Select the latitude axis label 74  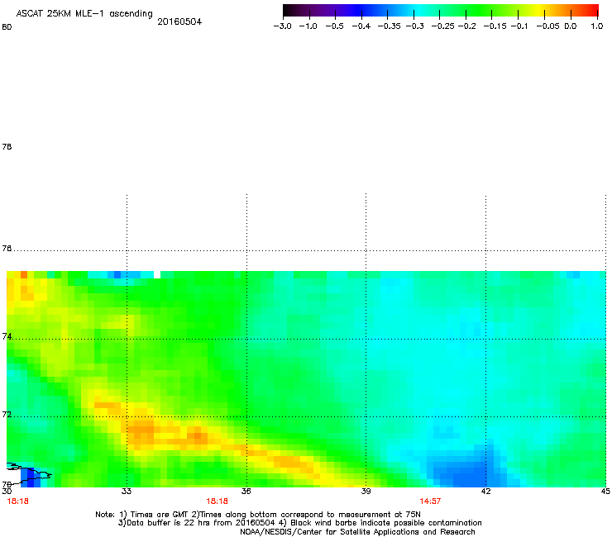(x=7, y=336)
